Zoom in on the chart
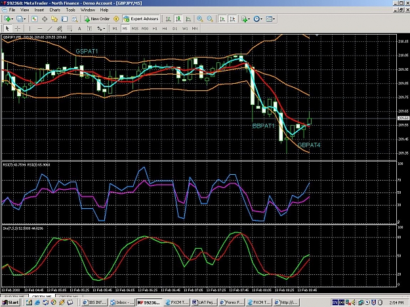Viewport: 410px width, 307px height. [x=200, y=19]
